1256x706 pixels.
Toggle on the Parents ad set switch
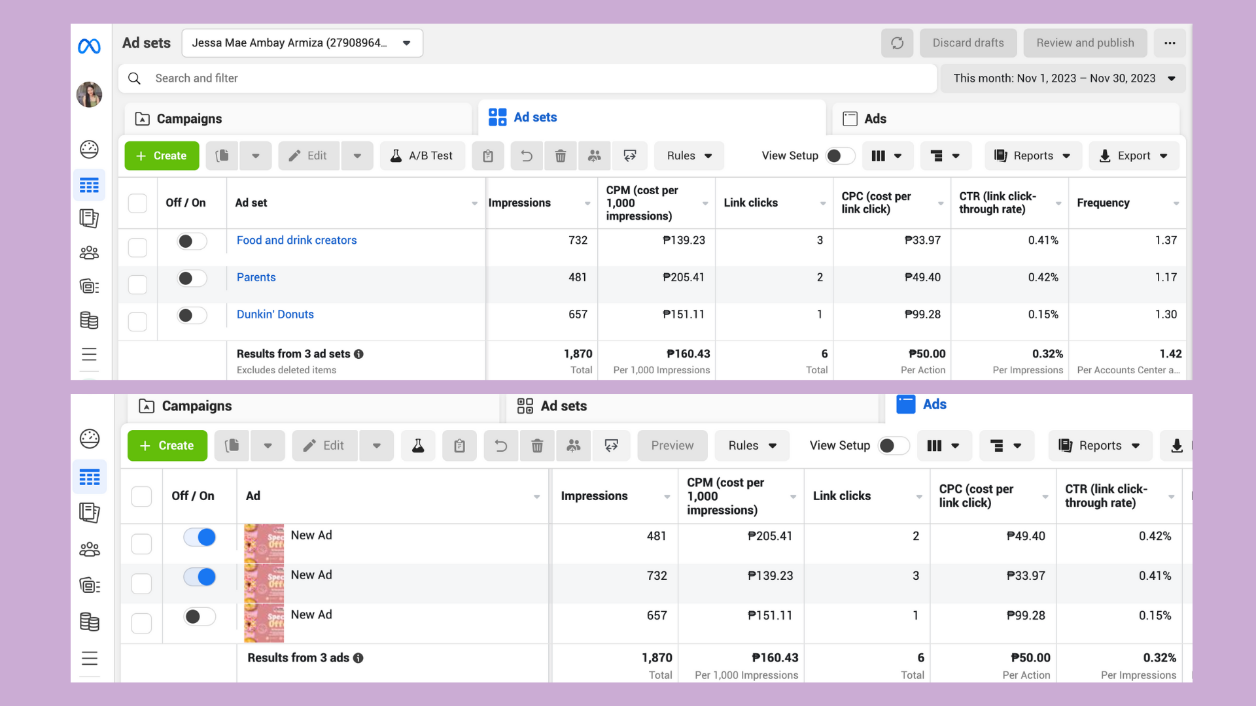192,278
